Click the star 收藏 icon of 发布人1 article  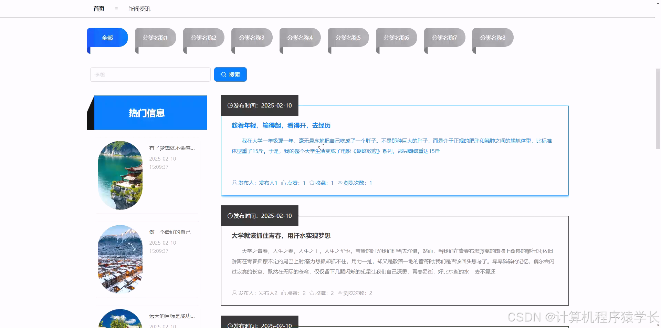tap(312, 183)
